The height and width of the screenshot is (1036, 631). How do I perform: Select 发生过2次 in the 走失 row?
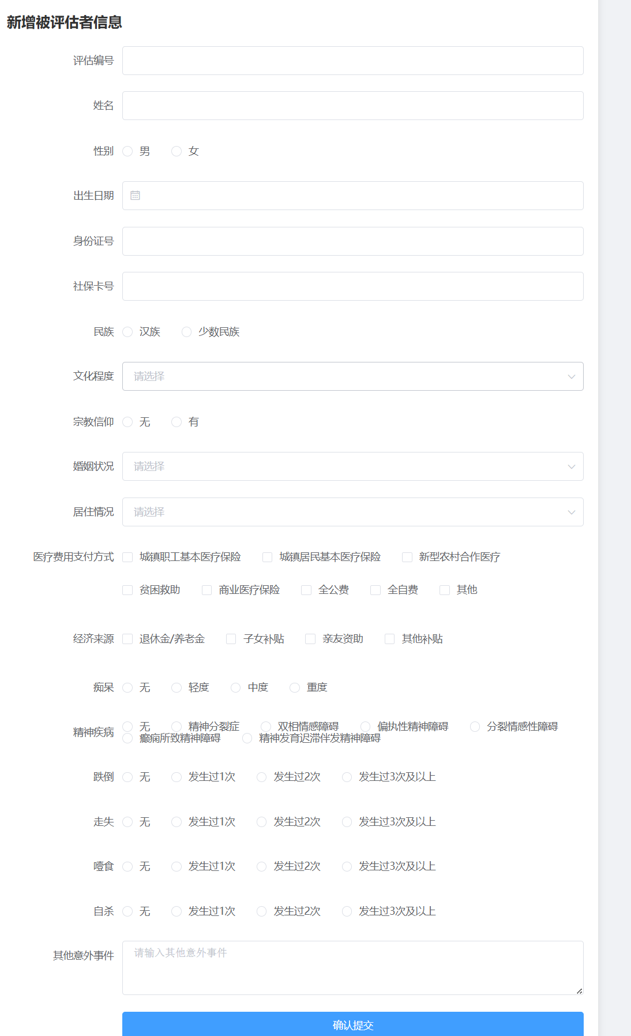coord(261,822)
